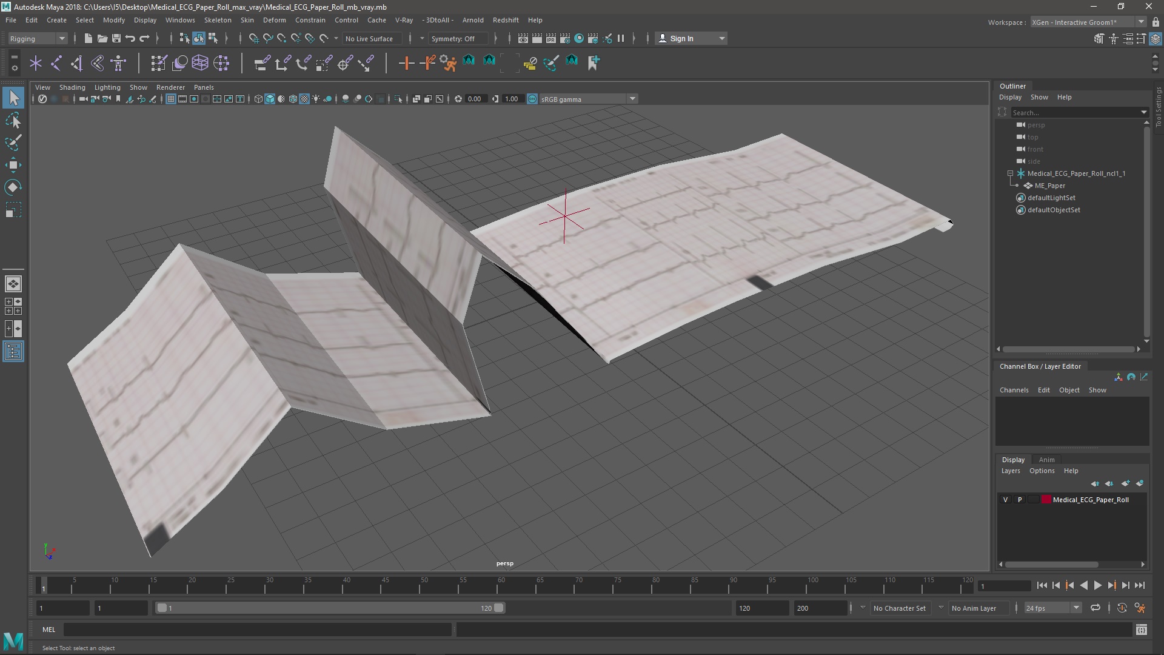This screenshot has width=1164, height=655.
Task: Activate the Rotate tool in toolbox
Action: [x=13, y=187]
